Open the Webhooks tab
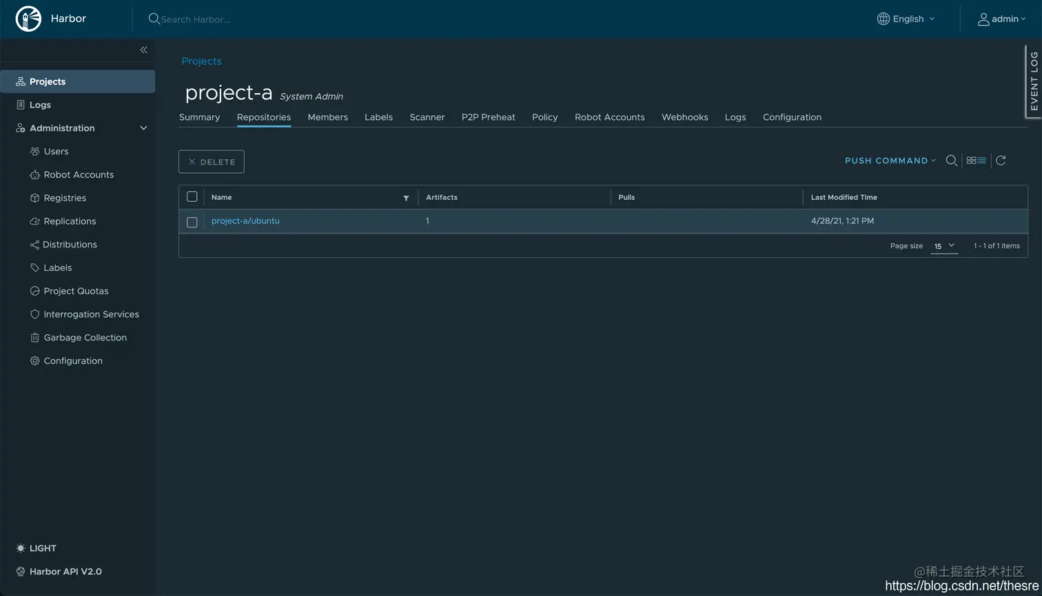 [685, 117]
